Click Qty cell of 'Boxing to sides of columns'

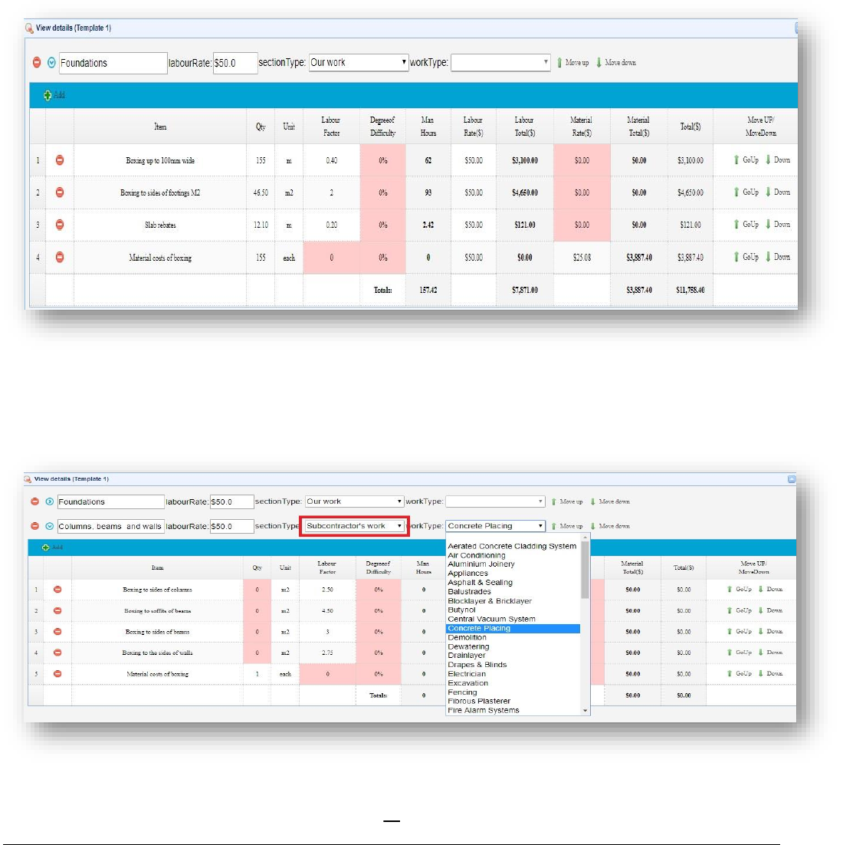[x=257, y=590]
